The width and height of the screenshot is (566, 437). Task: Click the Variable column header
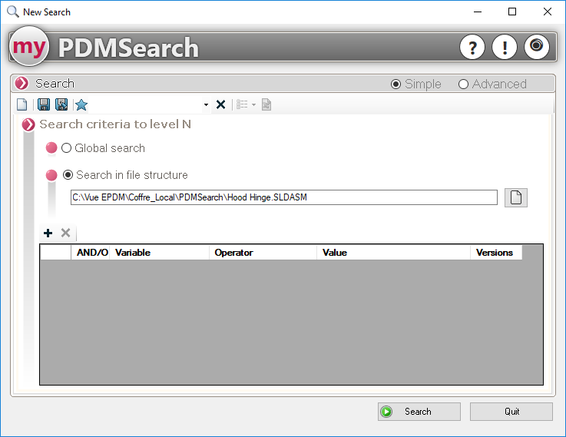[158, 253]
